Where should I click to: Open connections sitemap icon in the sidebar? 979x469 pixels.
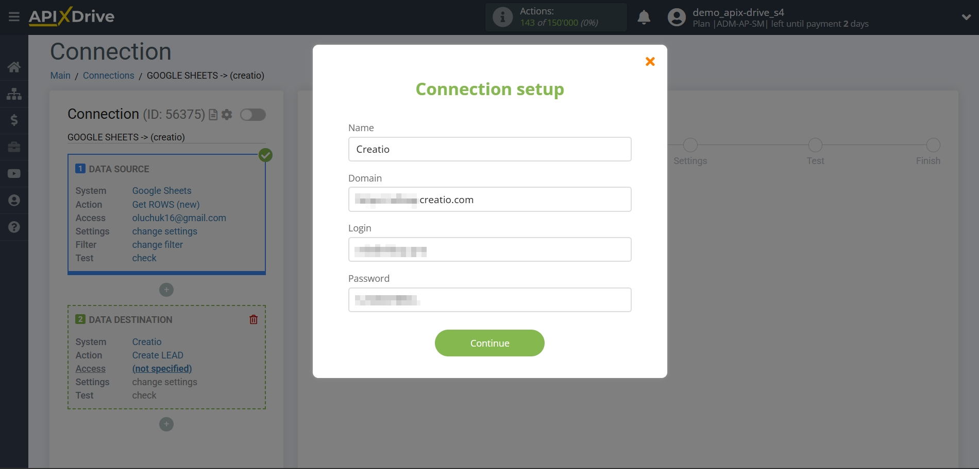(14, 94)
